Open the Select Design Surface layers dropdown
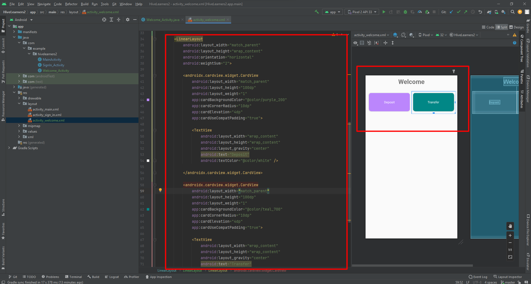 [395, 35]
